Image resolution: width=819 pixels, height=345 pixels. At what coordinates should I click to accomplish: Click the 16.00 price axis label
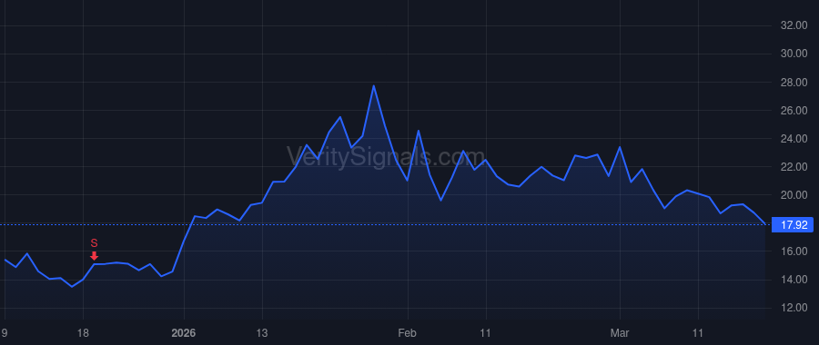(x=794, y=251)
